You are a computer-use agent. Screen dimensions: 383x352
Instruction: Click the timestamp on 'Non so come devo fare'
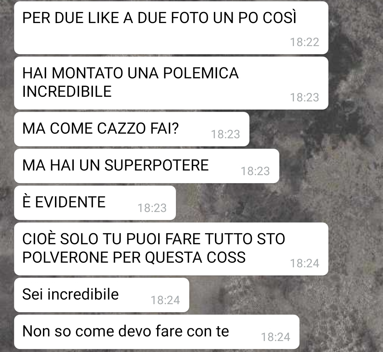click(x=276, y=337)
